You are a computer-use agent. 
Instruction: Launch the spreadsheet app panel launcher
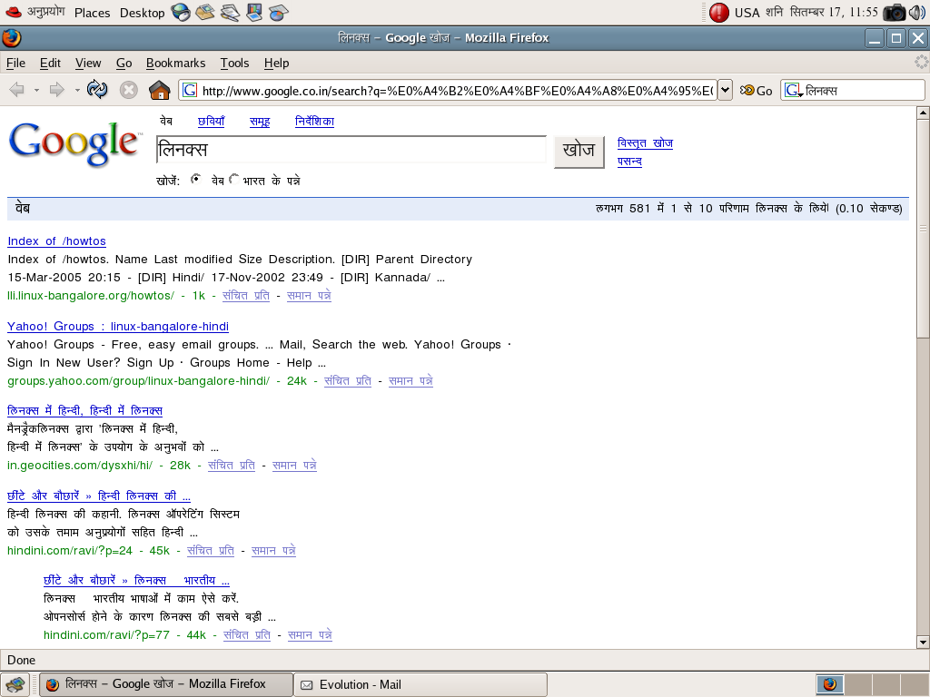[278, 13]
